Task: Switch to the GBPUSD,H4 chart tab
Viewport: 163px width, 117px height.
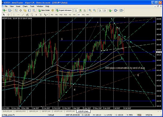Action: click(34, 111)
